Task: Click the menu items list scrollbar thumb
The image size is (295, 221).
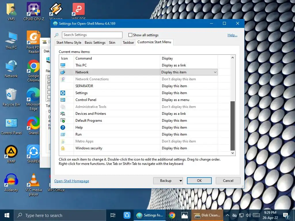Action: [x=232, y=126]
